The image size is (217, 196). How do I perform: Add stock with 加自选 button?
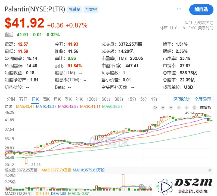tap(201, 10)
